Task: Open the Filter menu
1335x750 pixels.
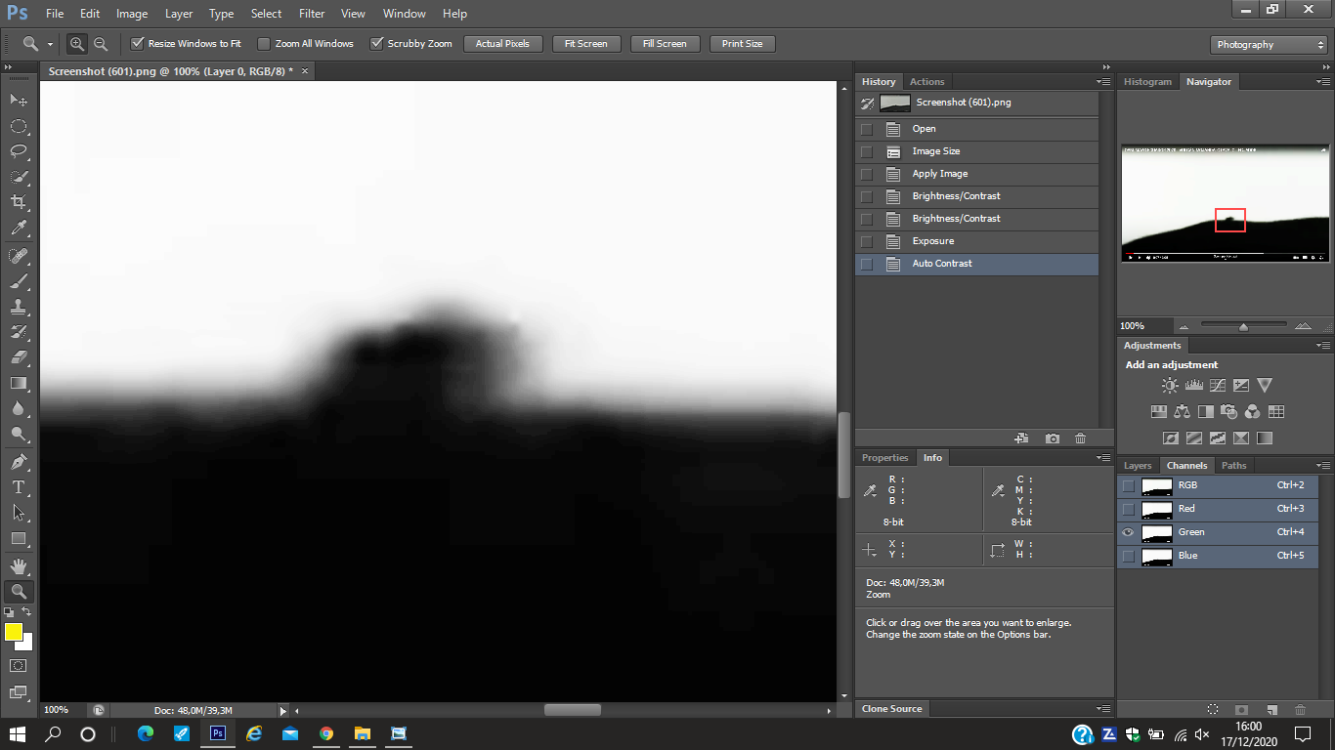Action: [x=312, y=14]
